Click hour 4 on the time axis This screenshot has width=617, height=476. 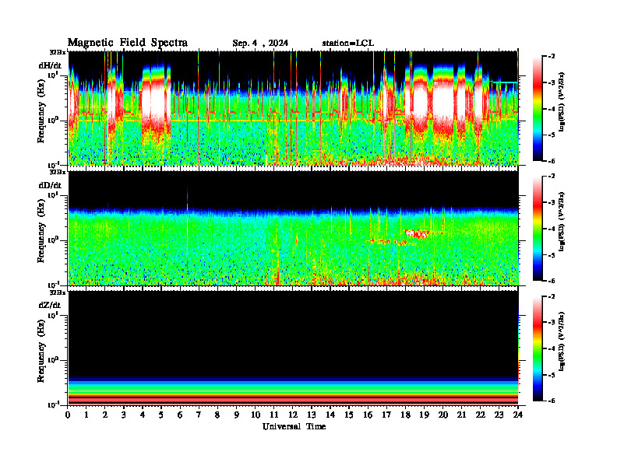pyautogui.click(x=143, y=415)
